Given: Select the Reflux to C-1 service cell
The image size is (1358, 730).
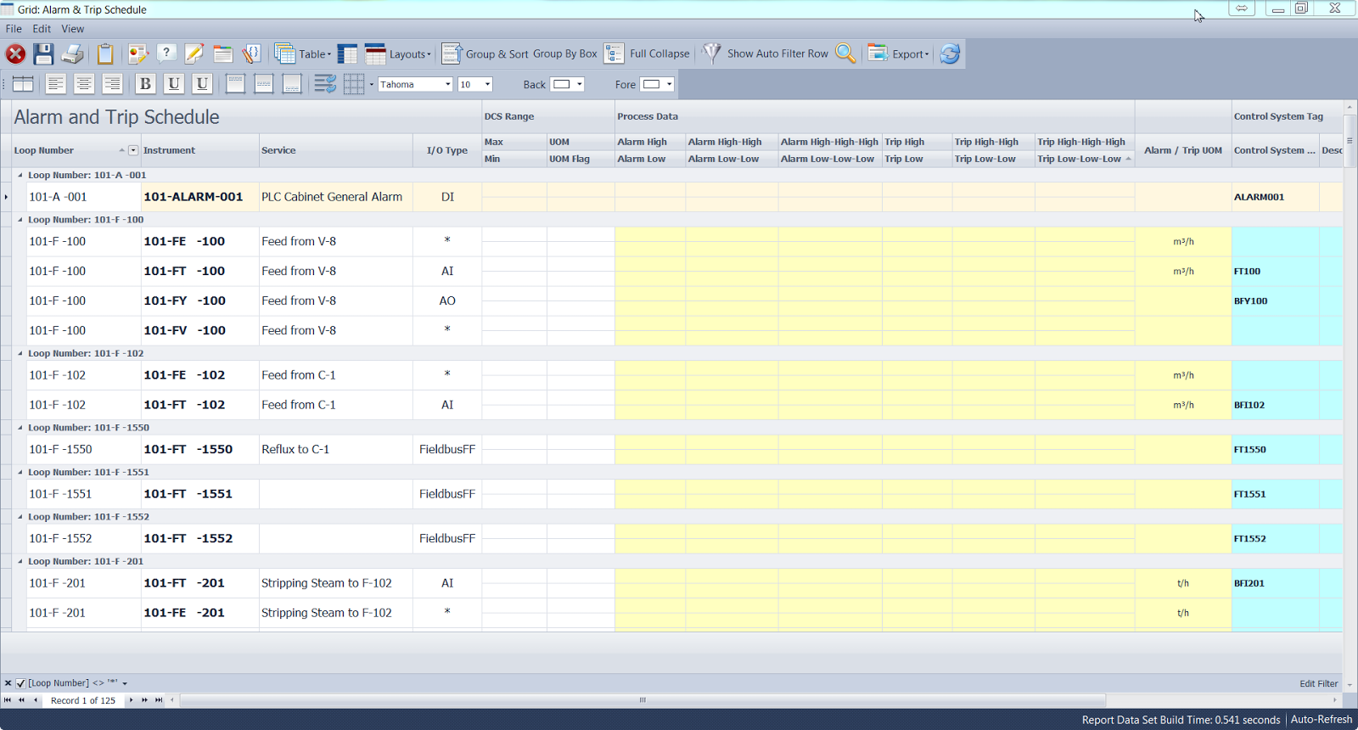Looking at the screenshot, I should click(x=335, y=449).
